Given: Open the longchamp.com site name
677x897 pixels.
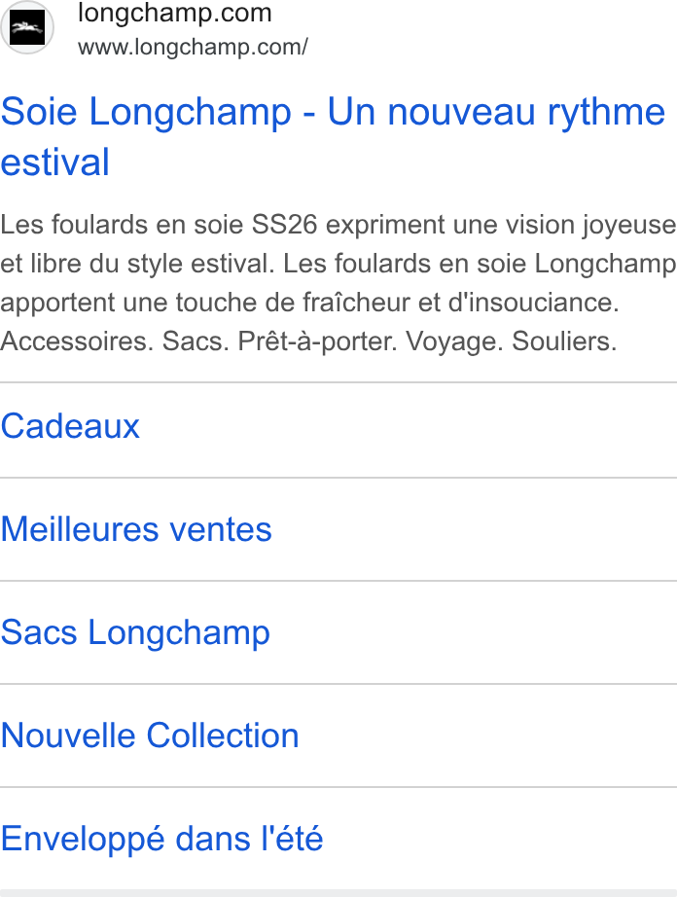Looking at the screenshot, I should [174, 14].
